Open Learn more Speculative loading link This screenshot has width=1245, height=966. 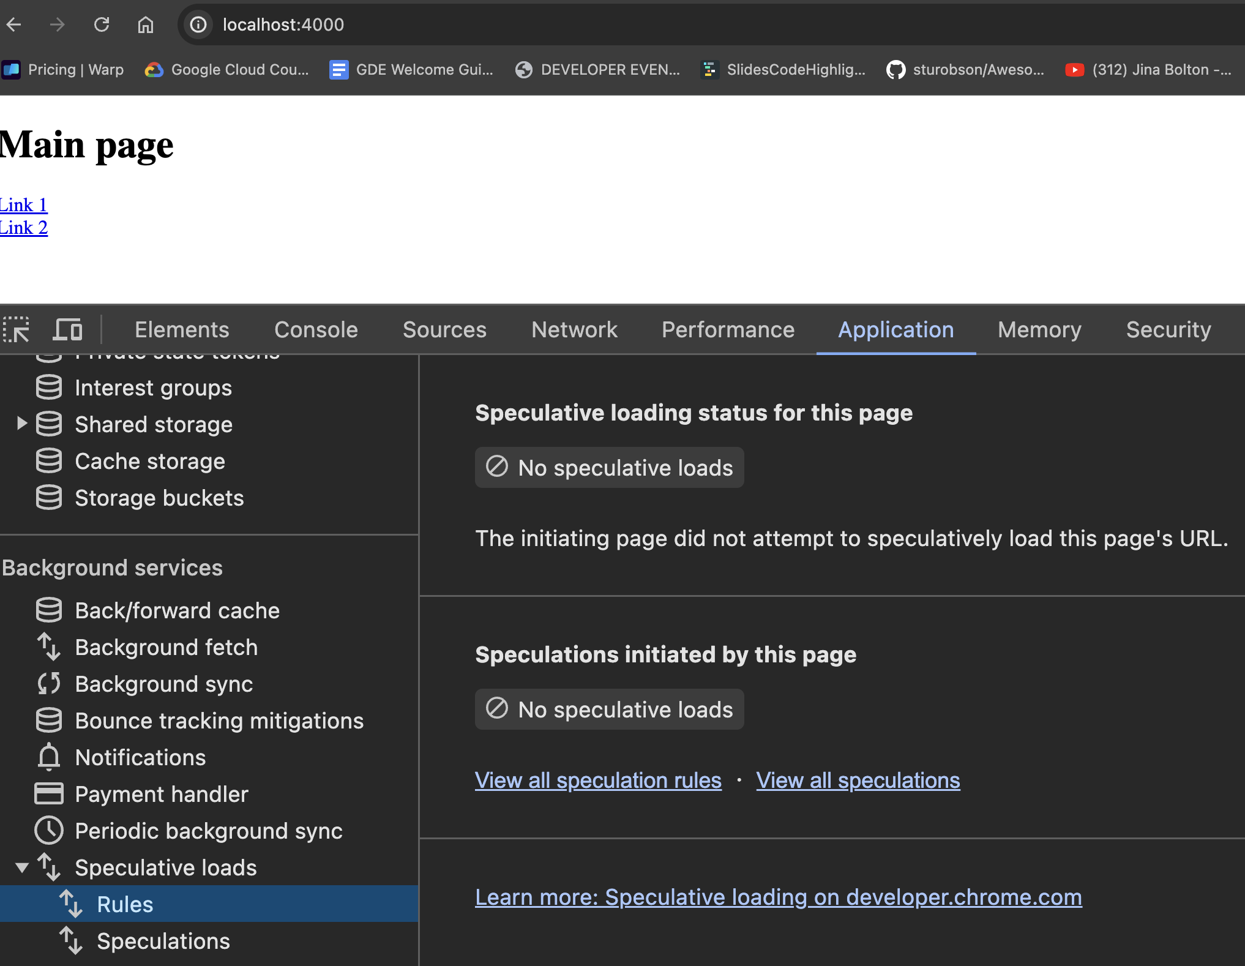[778, 897]
